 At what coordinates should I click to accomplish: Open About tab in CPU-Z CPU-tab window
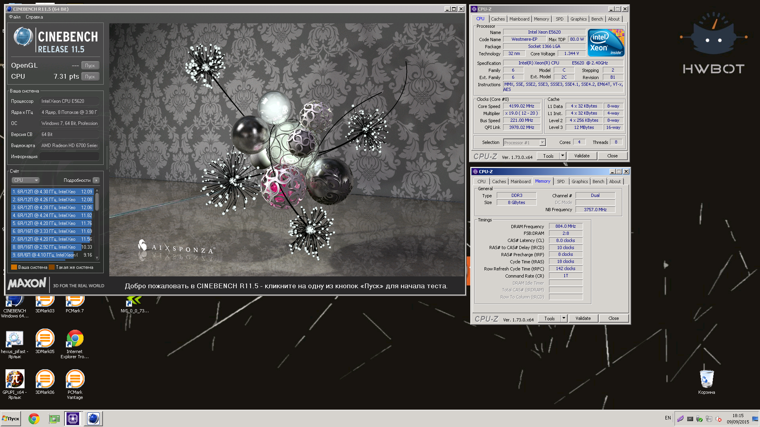tap(614, 19)
